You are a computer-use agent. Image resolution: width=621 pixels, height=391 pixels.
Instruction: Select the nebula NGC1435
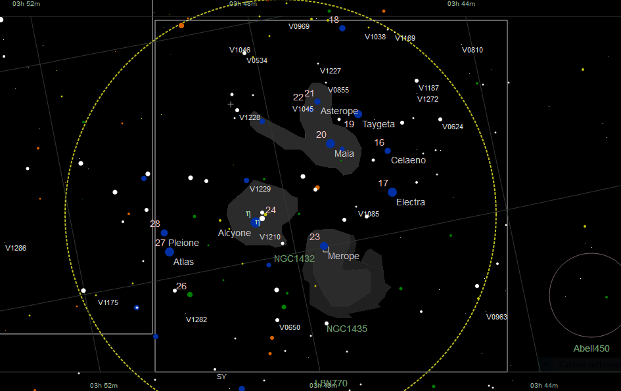tap(348, 328)
